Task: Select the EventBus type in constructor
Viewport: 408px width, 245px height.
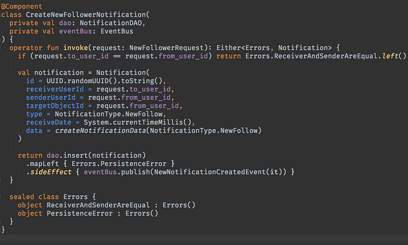Action: tap(117, 32)
